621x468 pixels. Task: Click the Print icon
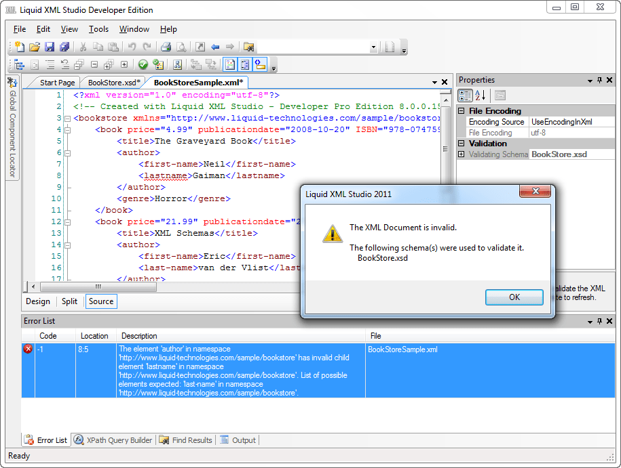point(166,47)
